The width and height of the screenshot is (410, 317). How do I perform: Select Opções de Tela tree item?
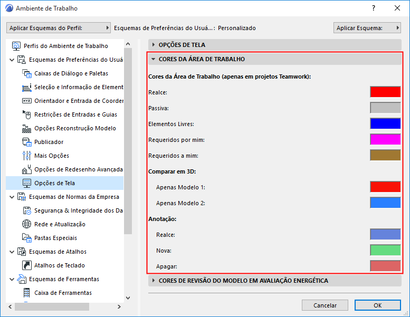click(x=65, y=183)
